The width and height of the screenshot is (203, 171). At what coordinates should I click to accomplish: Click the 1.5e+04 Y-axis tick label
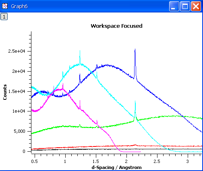pos(17,91)
